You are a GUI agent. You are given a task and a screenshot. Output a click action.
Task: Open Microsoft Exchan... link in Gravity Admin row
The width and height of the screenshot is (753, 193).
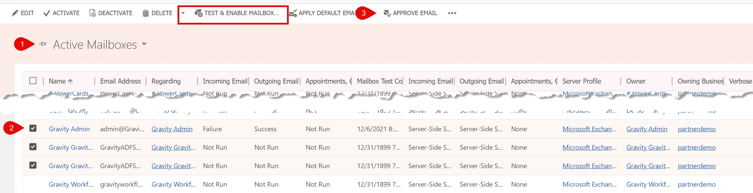pos(590,129)
